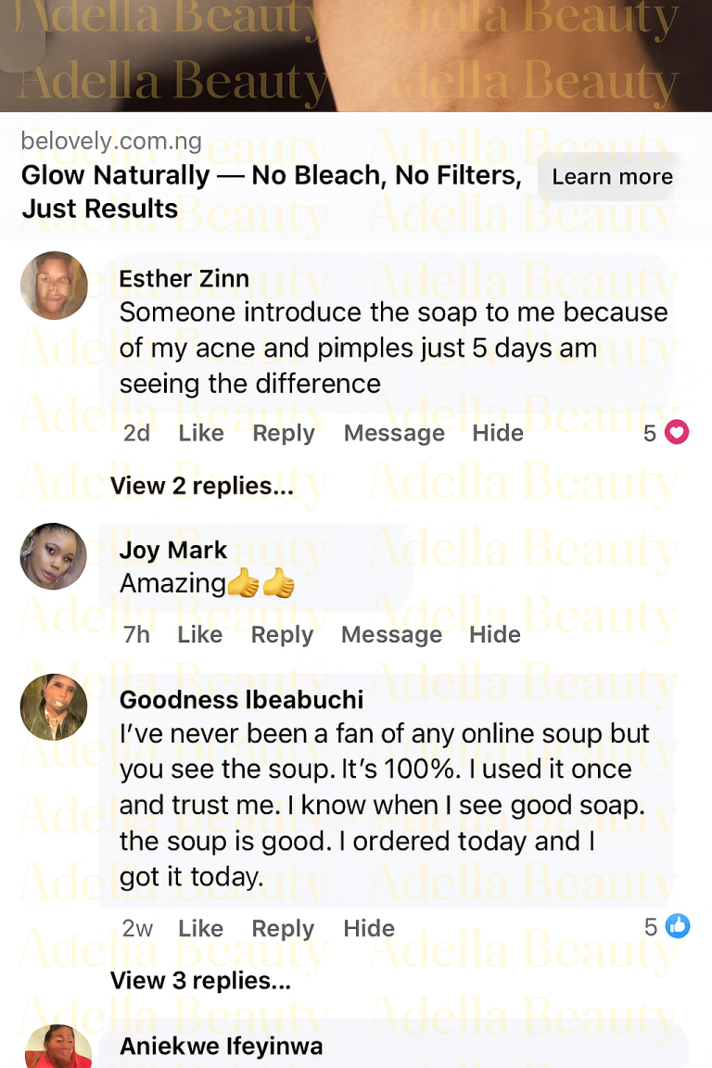The height and width of the screenshot is (1068, 712).
Task: Reply to Goodness Ibeabuchi's comment
Action: [x=284, y=929]
